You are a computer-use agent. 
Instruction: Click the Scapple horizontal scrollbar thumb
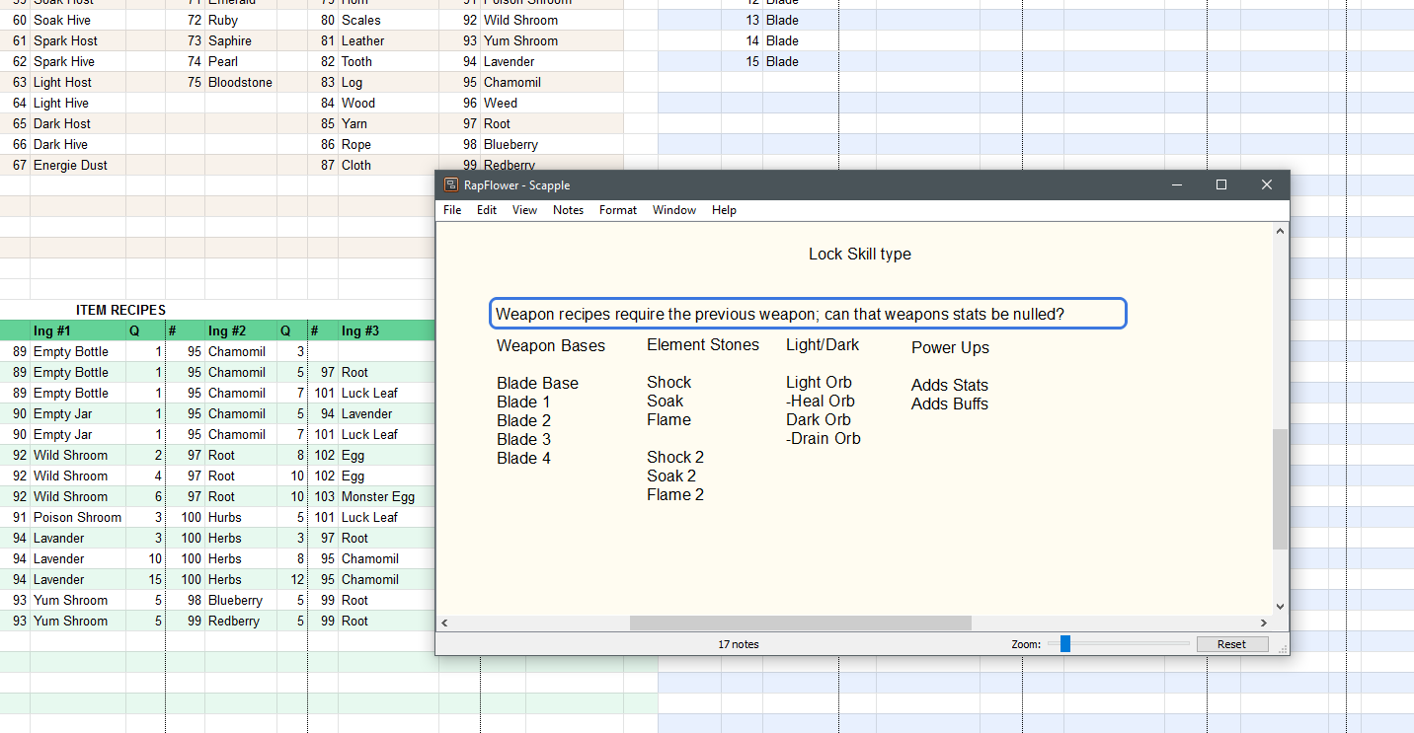801,623
